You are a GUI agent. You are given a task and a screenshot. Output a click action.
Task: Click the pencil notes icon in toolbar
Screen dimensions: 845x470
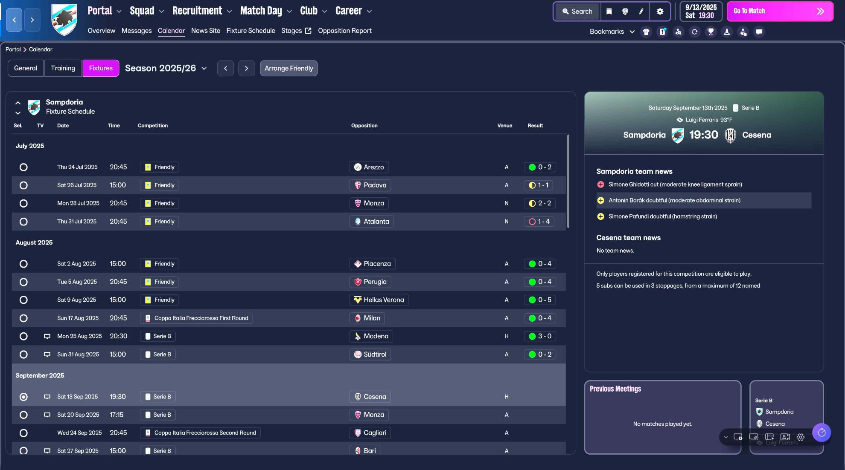coord(641,12)
